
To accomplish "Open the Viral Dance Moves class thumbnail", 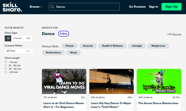I will point(64,81).
